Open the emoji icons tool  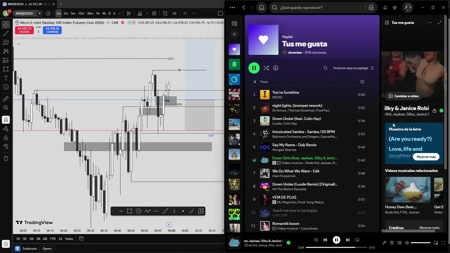[6, 87]
